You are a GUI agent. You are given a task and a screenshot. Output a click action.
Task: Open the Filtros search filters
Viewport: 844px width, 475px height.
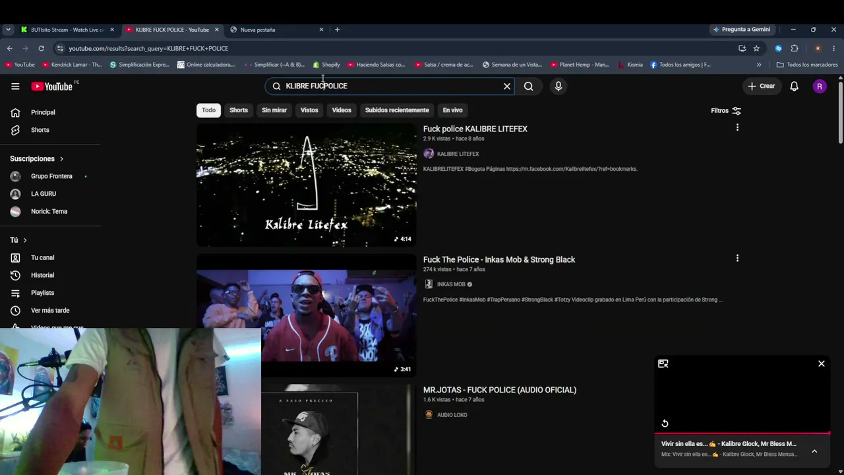pyautogui.click(x=726, y=111)
